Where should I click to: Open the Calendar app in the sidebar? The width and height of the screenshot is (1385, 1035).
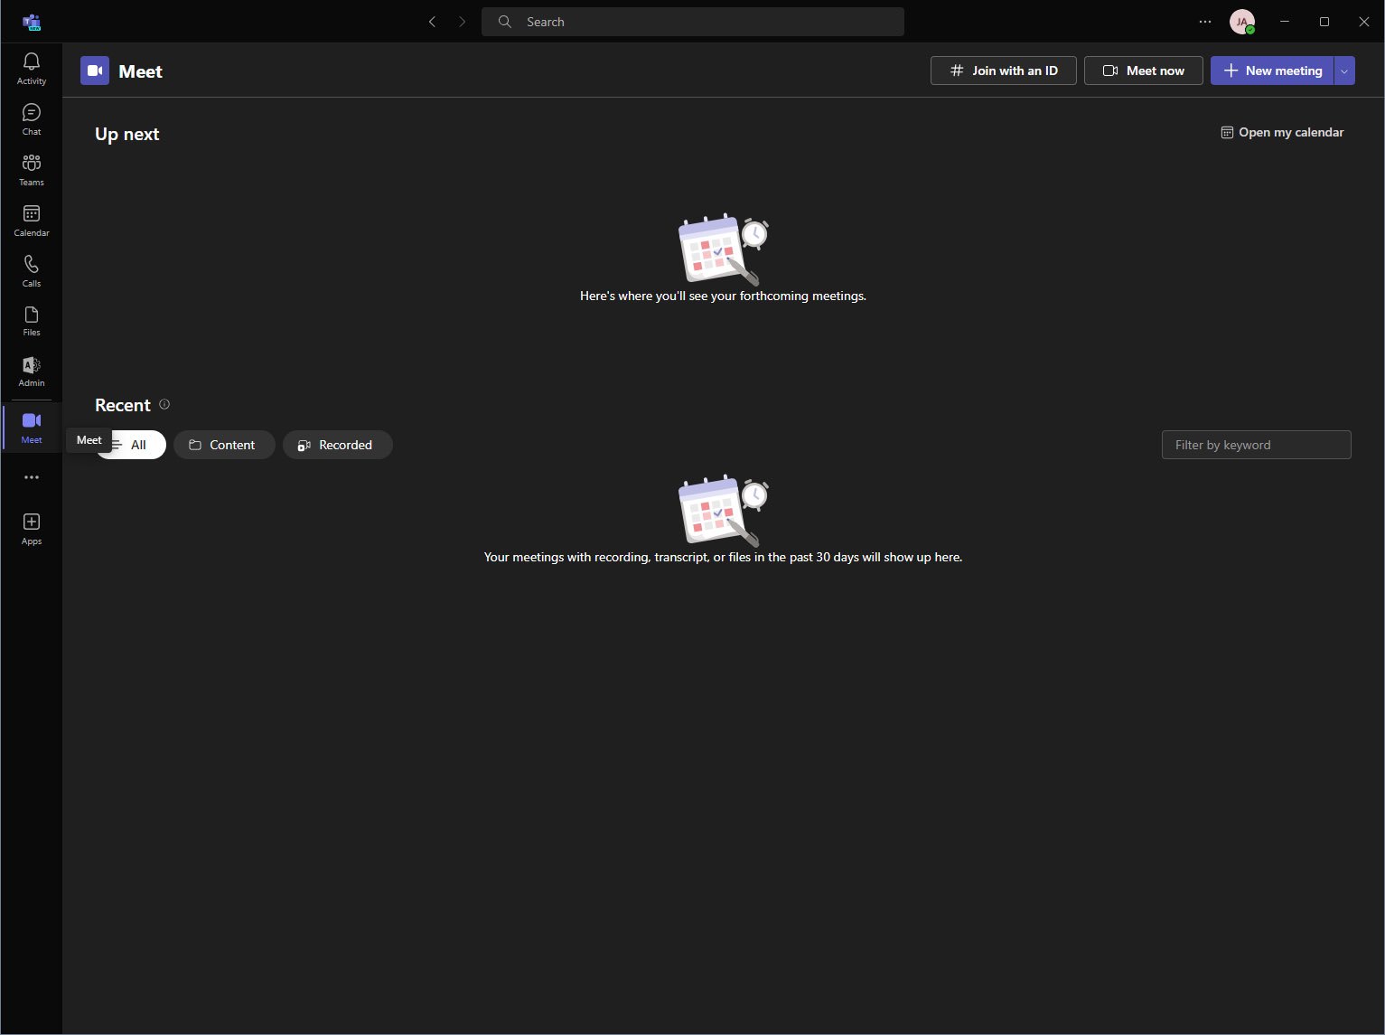(32, 221)
